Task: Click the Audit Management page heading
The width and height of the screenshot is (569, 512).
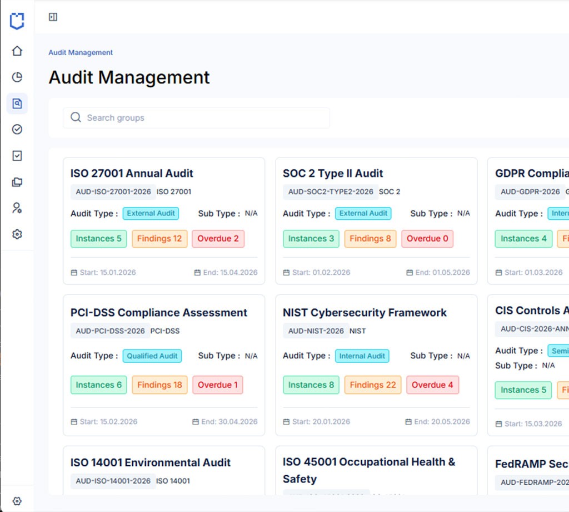Action: tap(129, 77)
